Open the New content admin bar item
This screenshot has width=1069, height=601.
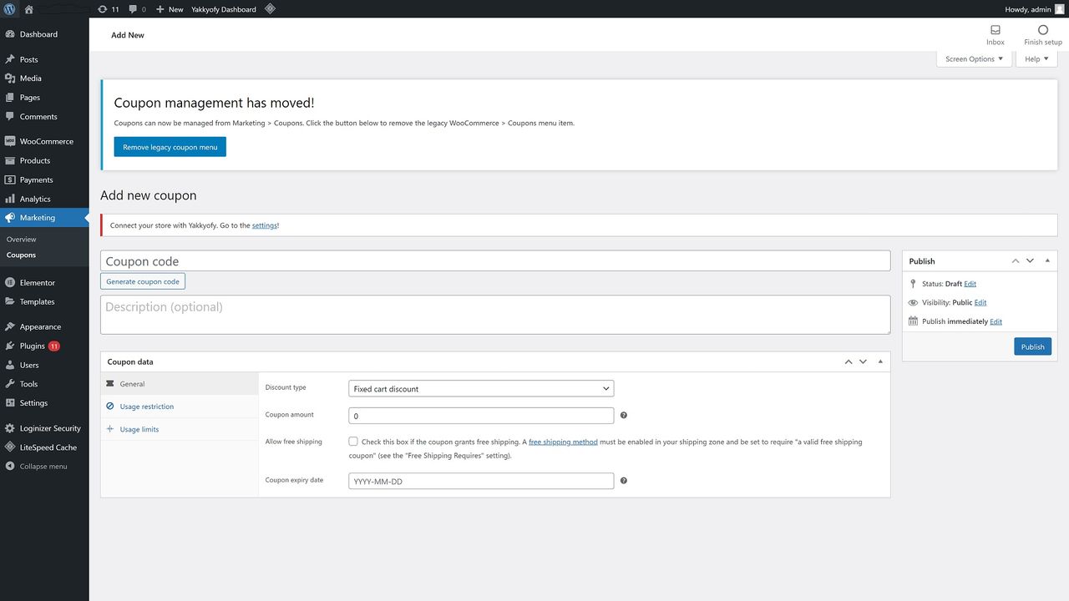pyautogui.click(x=170, y=9)
